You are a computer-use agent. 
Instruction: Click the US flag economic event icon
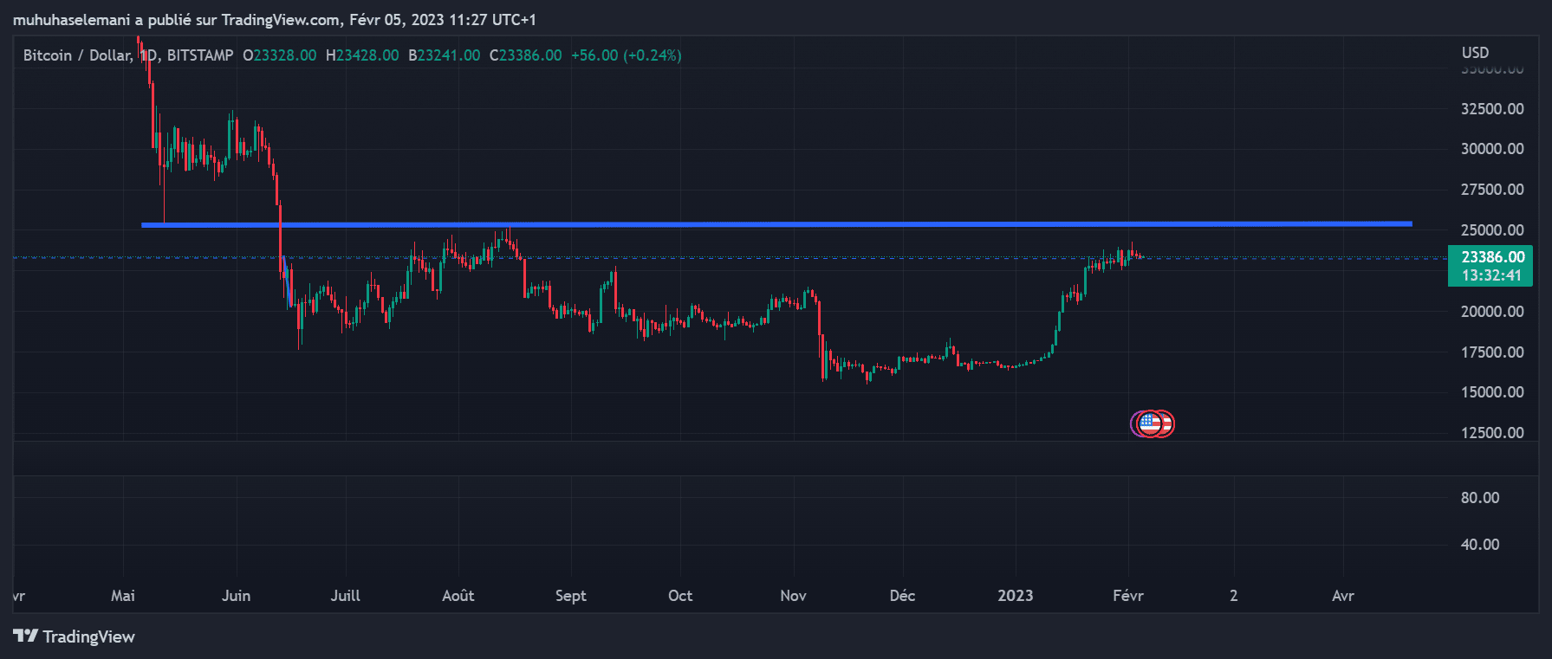coord(1152,423)
